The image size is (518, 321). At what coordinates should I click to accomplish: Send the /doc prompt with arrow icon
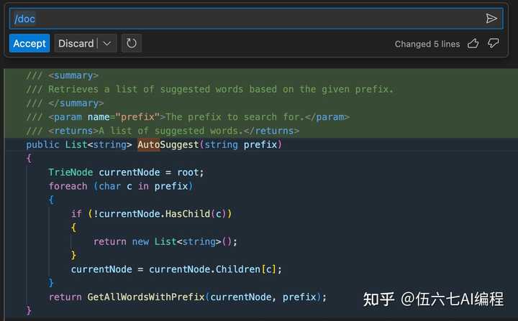pyautogui.click(x=491, y=19)
